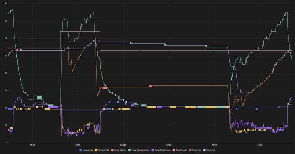Screen dimensions: 295x154
Task: Click the Temp Suction gas legend label
Action: [163, 150]
